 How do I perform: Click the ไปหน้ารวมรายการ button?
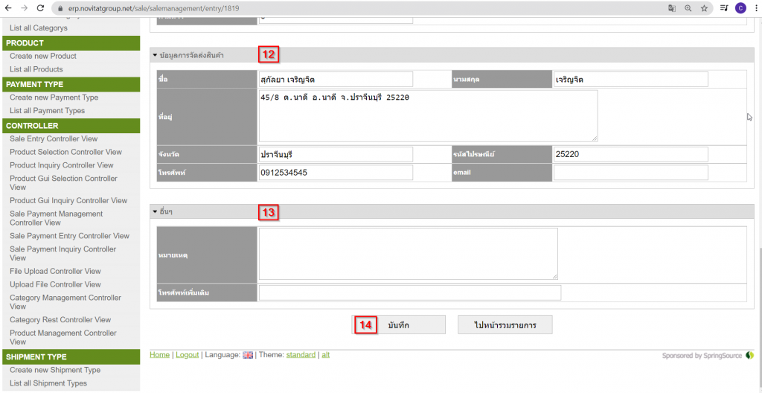pos(505,325)
